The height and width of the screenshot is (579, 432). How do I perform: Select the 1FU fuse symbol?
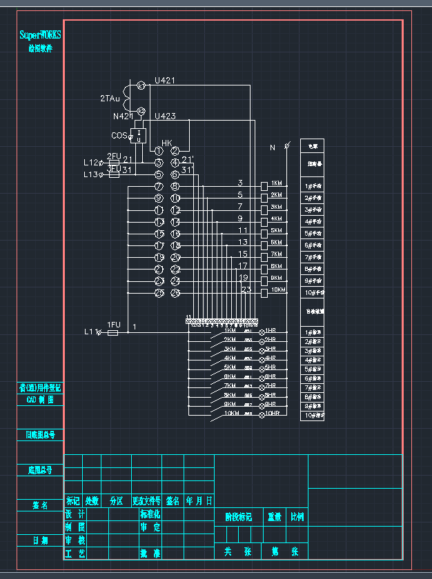point(112,333)
